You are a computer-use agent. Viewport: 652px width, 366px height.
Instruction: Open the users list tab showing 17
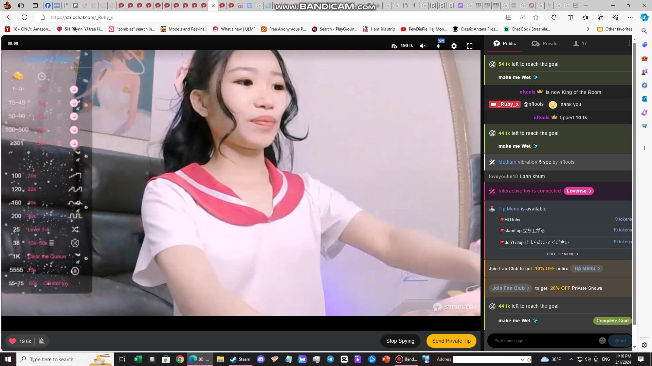(580, 43)
